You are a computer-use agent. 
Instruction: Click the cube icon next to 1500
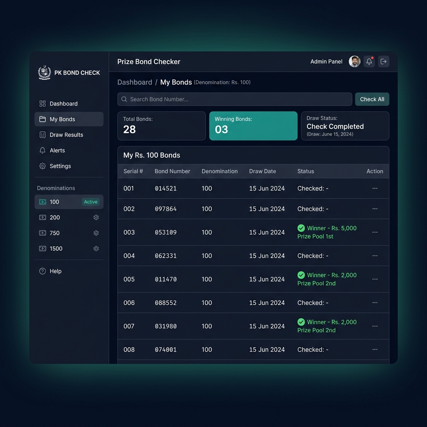point(96,249)
